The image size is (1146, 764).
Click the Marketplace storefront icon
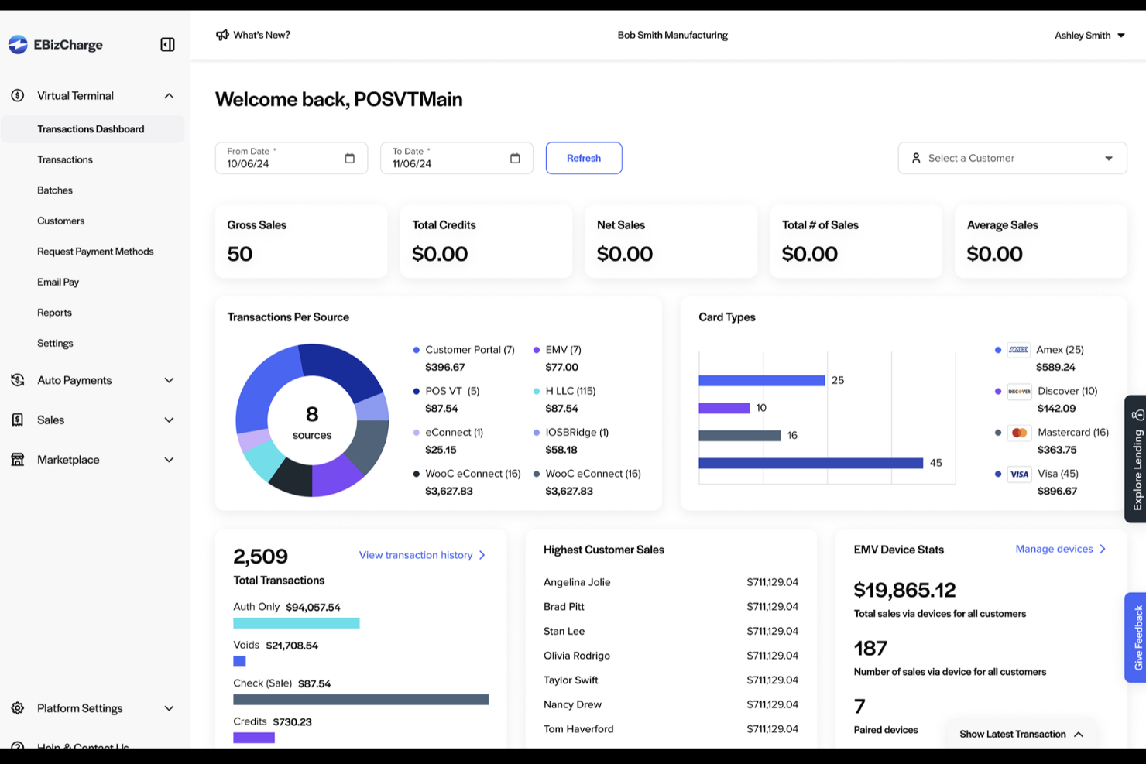(17, 459)
